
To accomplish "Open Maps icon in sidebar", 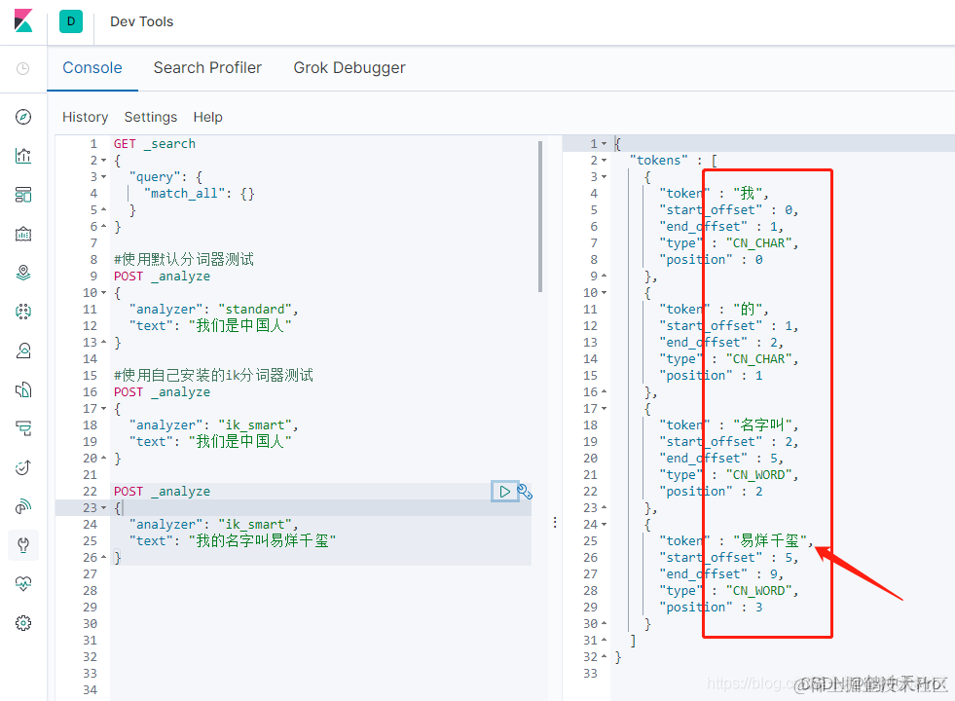I will [x=23, y=273].
